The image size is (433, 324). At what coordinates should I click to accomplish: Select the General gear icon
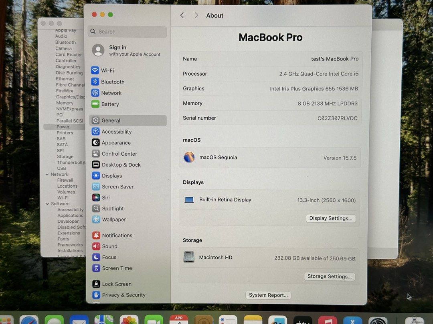click(95, 120)
